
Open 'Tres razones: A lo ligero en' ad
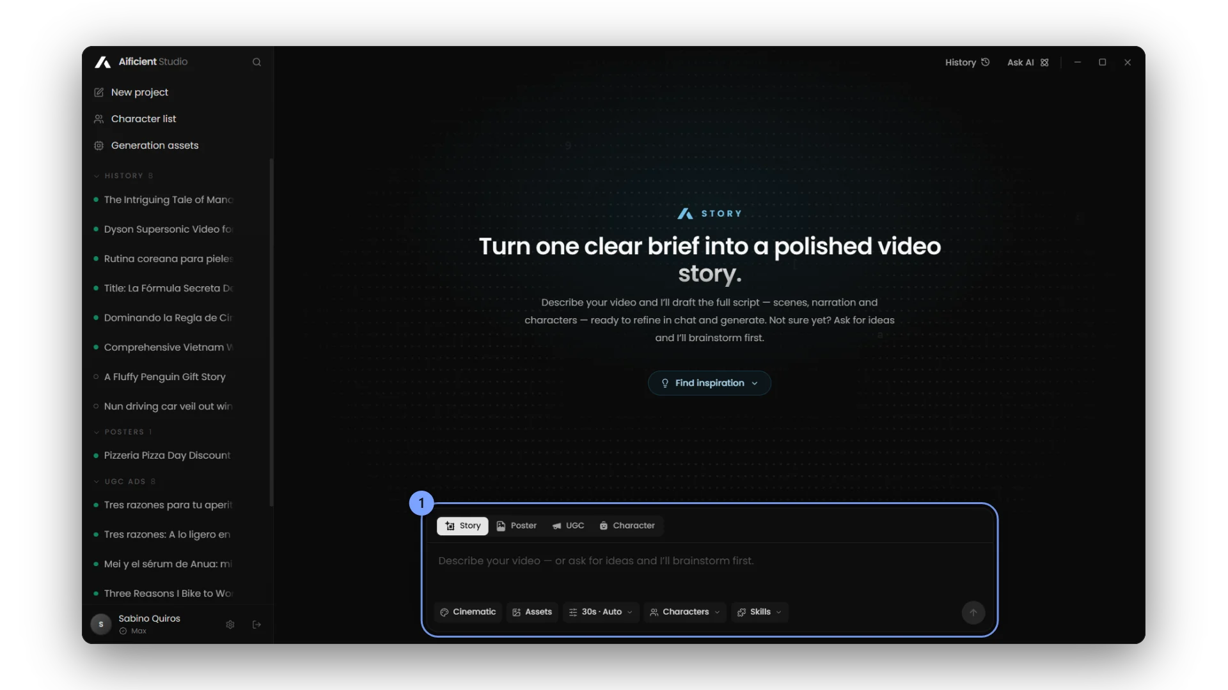(x=163, y=534)
